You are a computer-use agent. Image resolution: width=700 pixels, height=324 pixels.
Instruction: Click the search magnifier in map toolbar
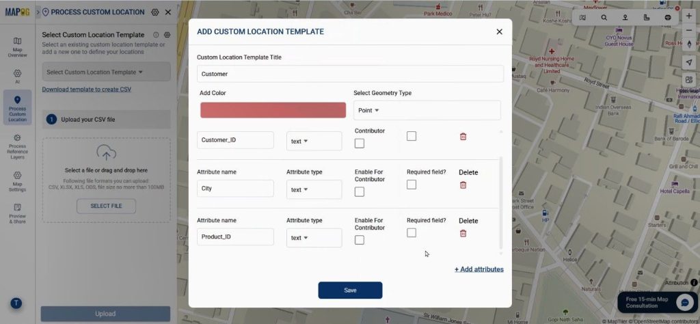click(604, 17)
